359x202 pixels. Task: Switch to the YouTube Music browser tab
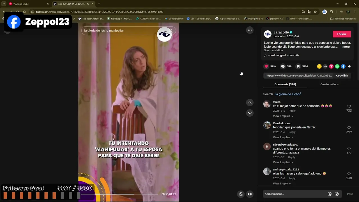(29, 4)
